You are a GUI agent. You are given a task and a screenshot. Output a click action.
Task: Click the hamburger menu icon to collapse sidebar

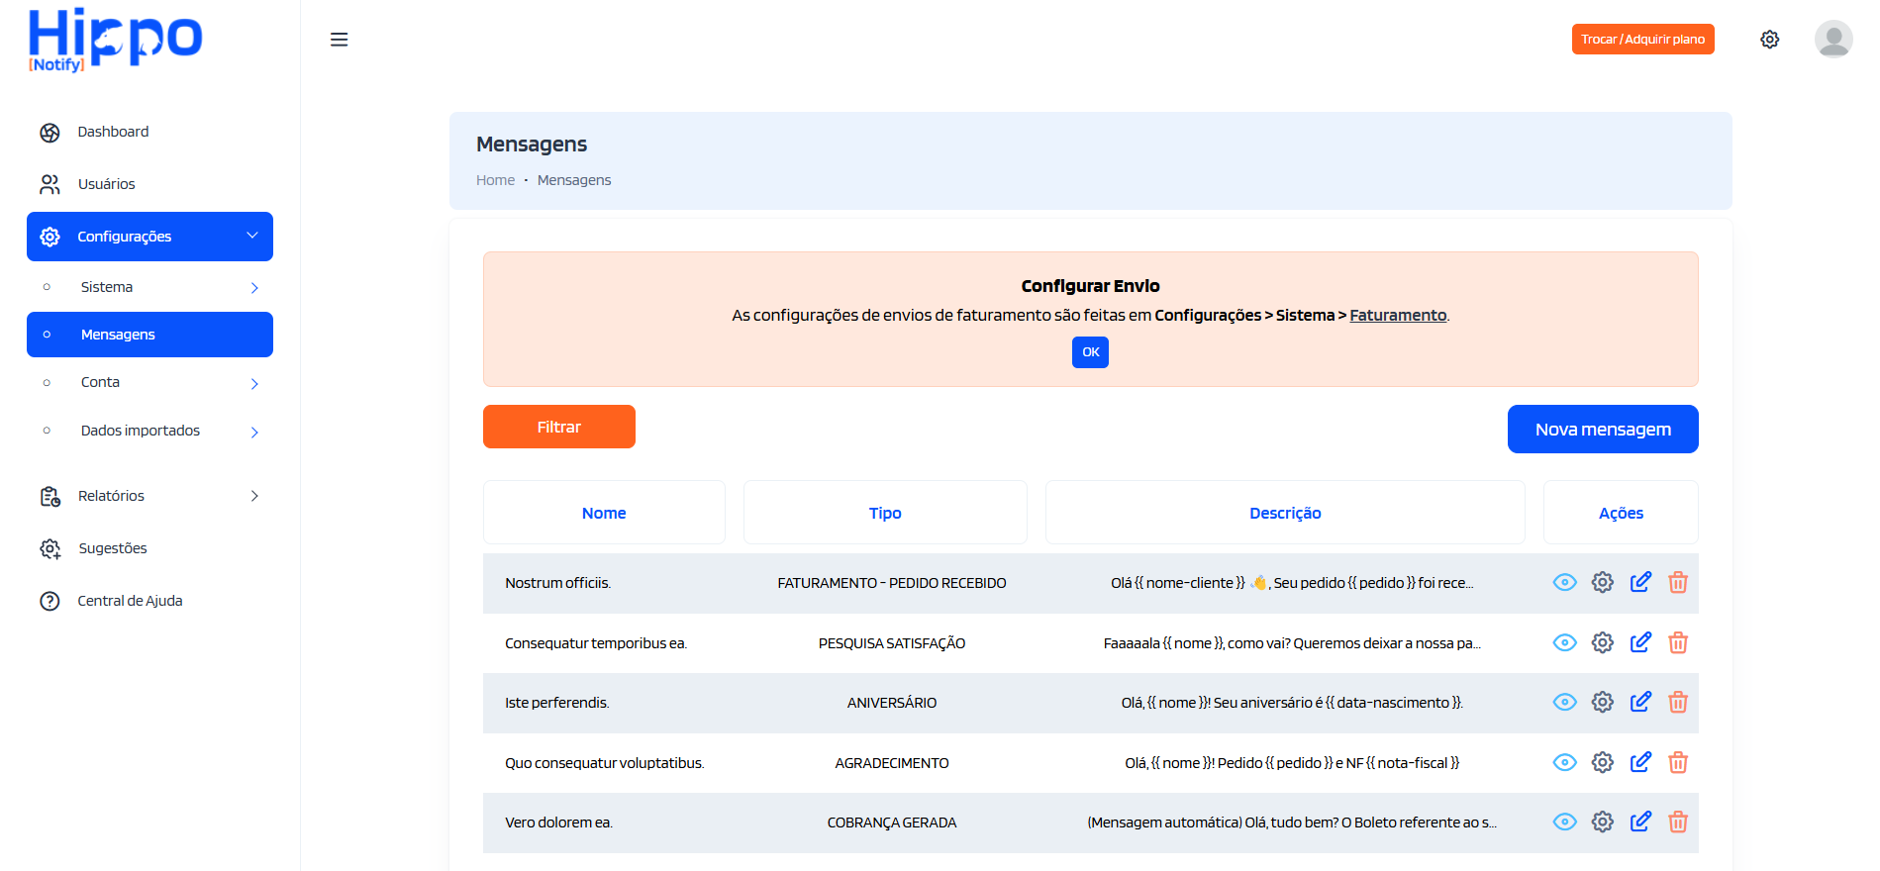tap(339, 40)
